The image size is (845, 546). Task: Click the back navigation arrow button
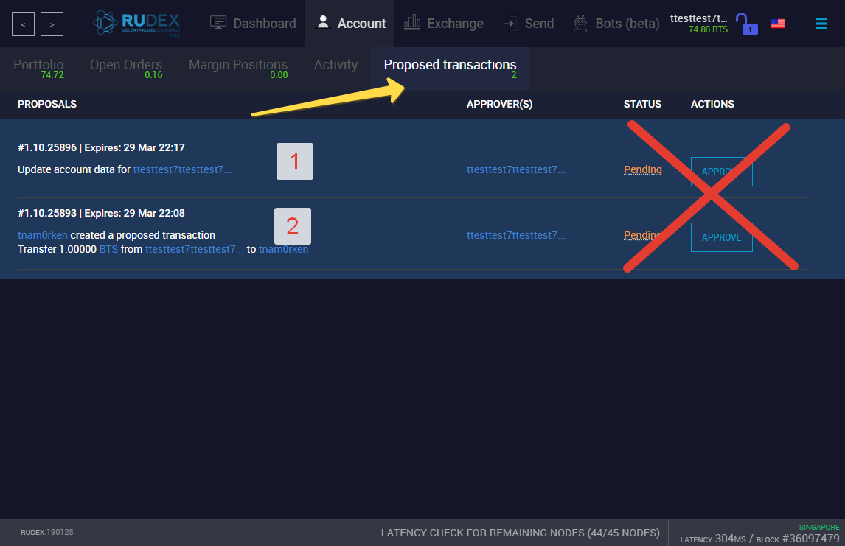coord(23,24)
